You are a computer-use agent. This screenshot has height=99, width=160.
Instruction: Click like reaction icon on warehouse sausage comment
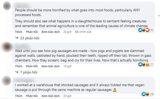pos(143,94)
